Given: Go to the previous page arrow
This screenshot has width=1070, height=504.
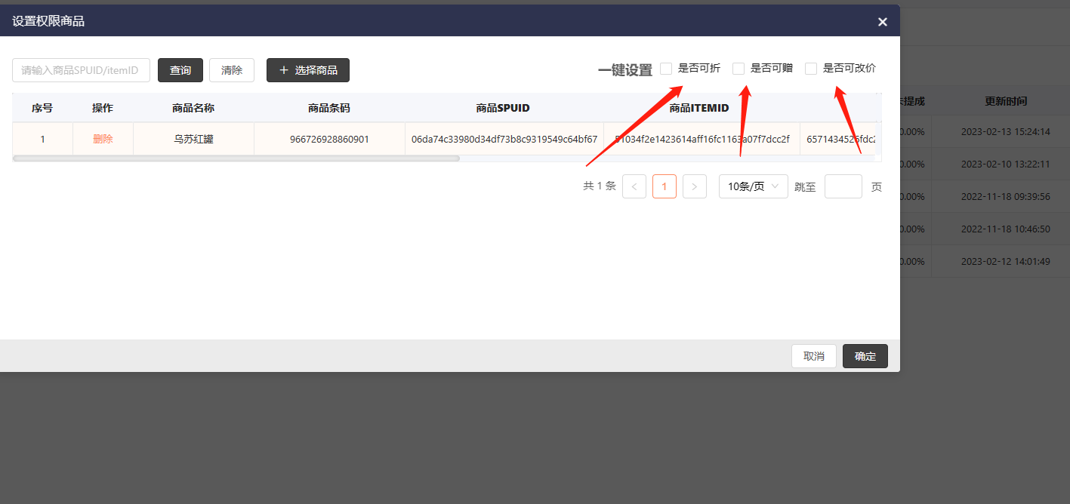Looking at the screenshot, I should click(x=634, y=186).
